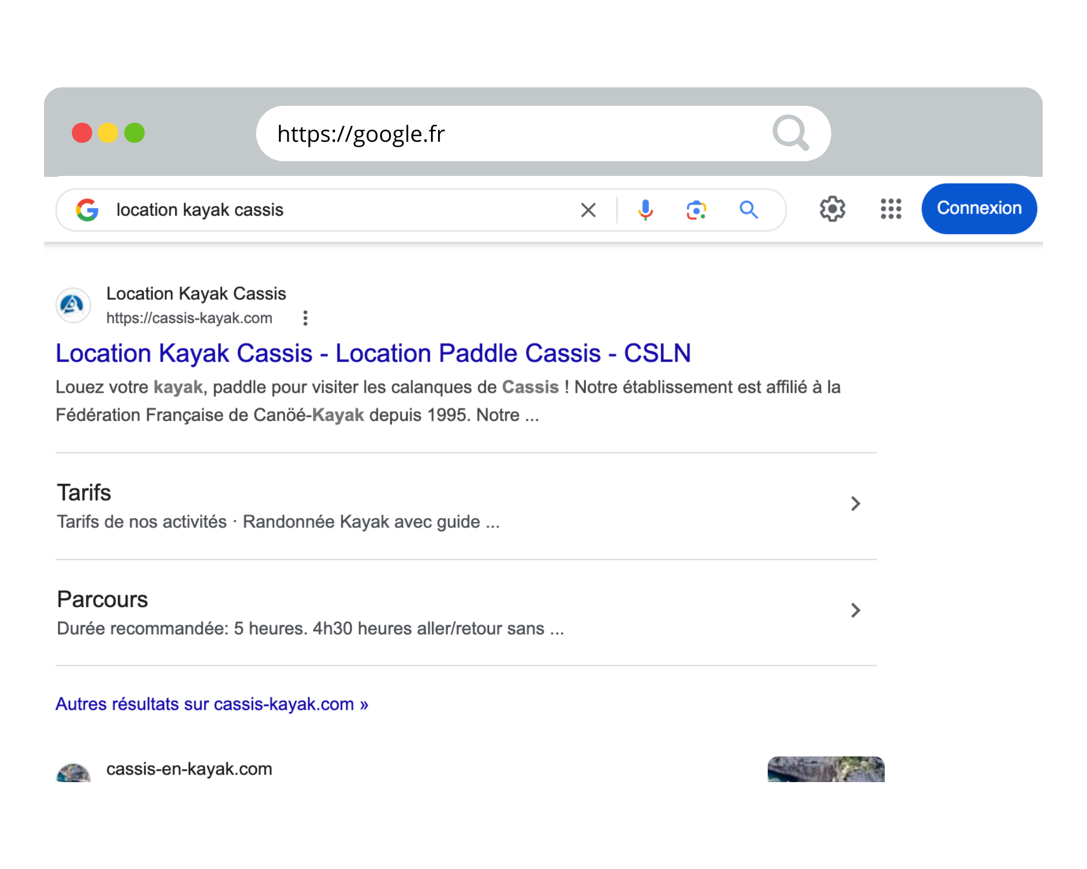Expand the Tarifs chevron arrow
1087x869 pixels.
pos(855,503)
